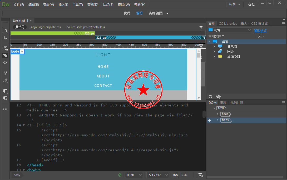287x180 pixels.
Task: Open related file source-sans-pro:n2:default.js
Action: coord(86,27)
